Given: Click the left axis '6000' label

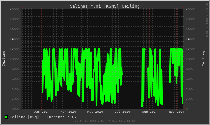Looking at the screenshot, I should click(16, 79).
